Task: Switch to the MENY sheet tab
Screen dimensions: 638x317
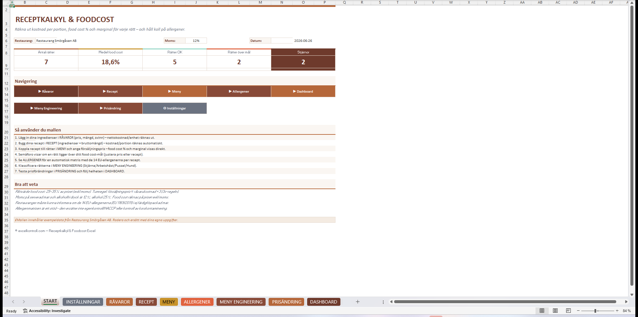Action: [x=169, y=302]
